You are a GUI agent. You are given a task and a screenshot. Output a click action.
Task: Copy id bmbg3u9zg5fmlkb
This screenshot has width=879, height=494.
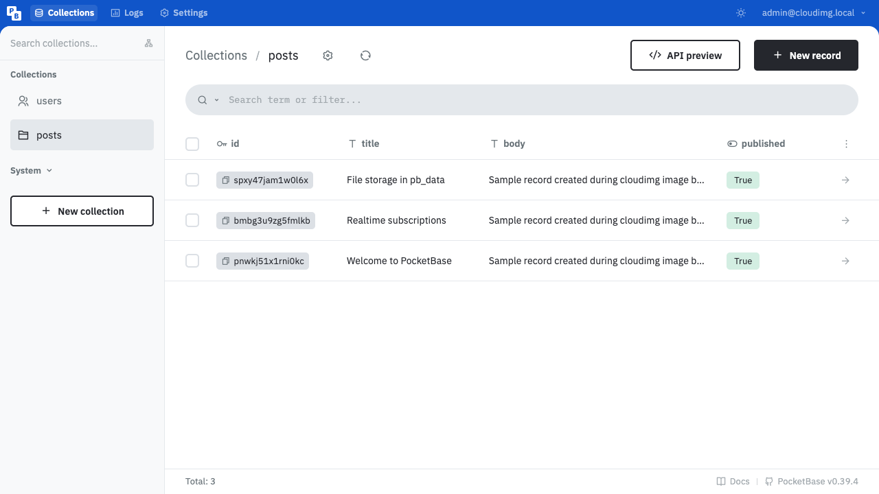225,220
